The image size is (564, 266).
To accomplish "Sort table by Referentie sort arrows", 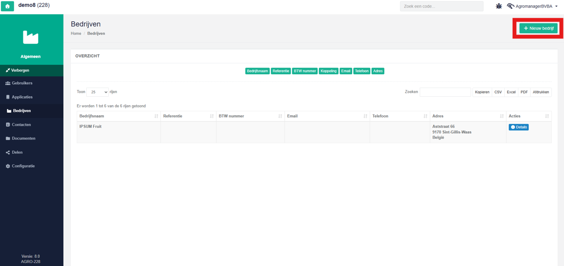I will click(211, 116).
